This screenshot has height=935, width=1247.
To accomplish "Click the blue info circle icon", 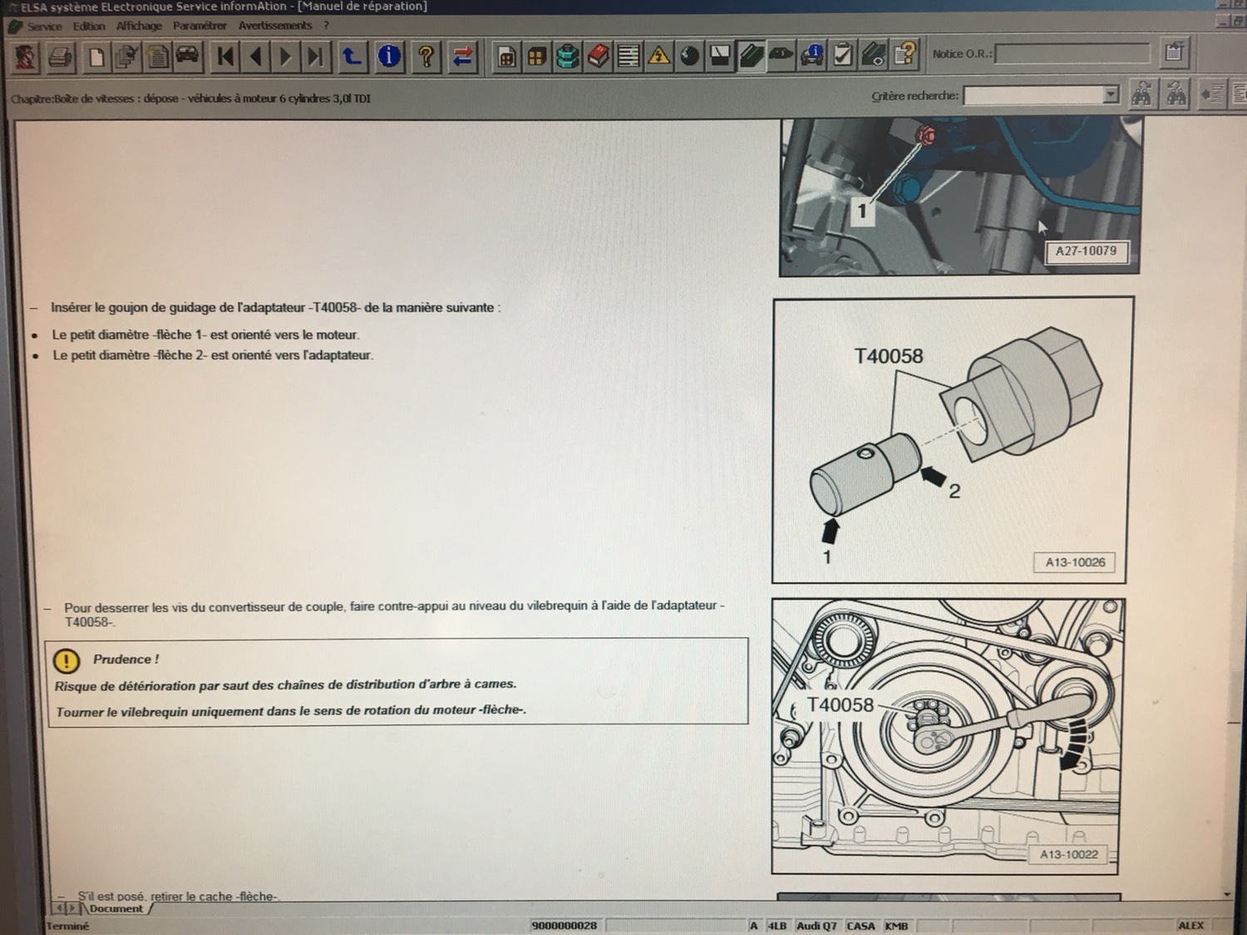I will coord(389,57).
